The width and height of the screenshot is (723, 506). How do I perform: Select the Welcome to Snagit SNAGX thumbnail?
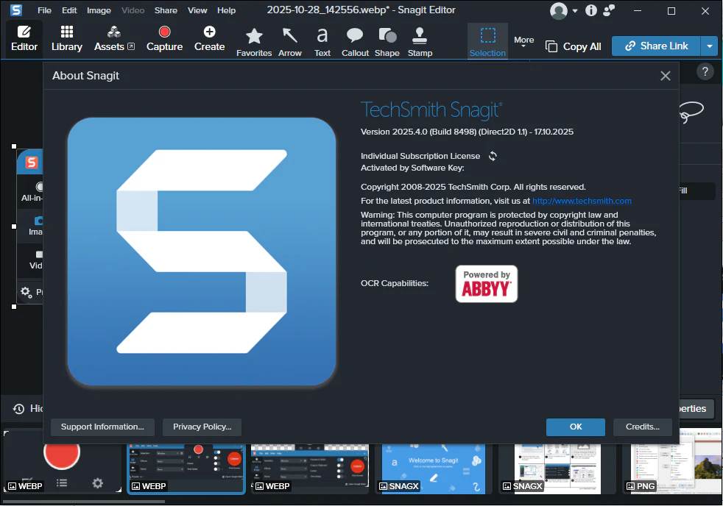tap(434, 468)
